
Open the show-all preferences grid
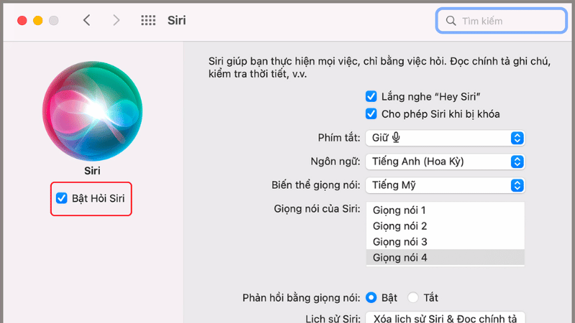(148, 21)
